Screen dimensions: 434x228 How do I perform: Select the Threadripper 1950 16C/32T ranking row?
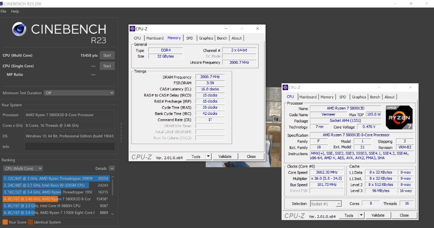coord(56,192)
